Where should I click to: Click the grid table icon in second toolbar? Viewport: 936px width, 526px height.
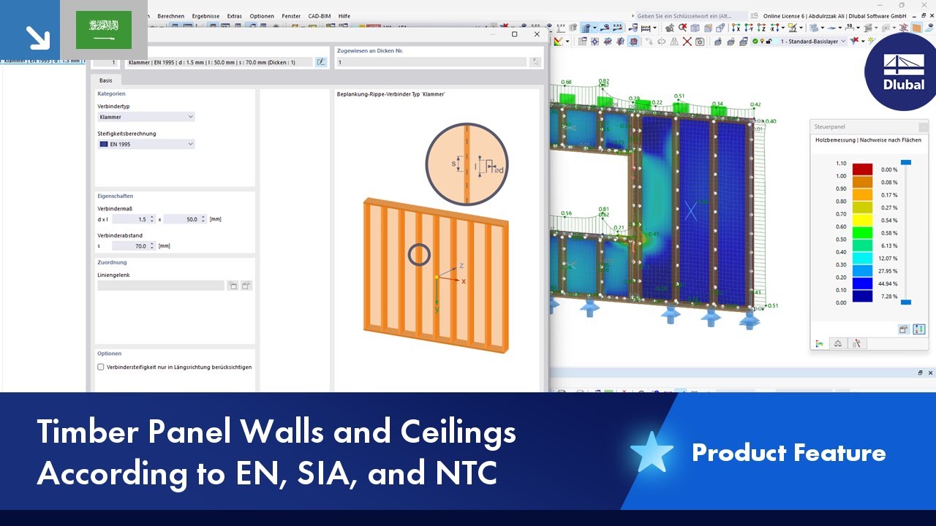(x=582, y=42)
